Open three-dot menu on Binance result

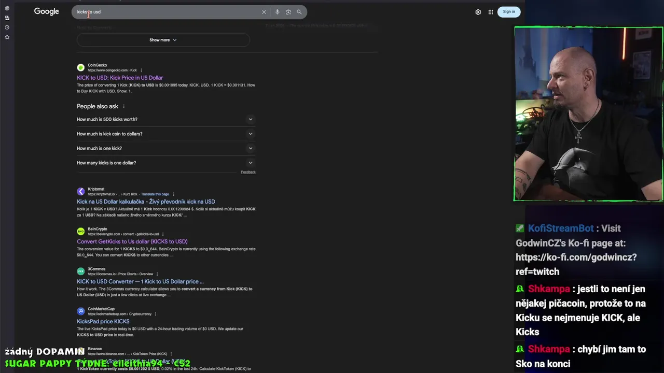[x=171, y=354]
